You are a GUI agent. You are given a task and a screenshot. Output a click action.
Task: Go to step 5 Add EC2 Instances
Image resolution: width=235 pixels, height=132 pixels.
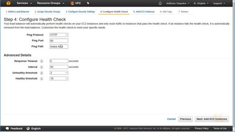144,12
